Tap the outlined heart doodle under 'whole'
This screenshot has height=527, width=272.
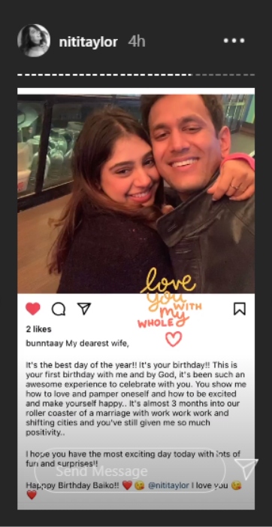(174, 339)
